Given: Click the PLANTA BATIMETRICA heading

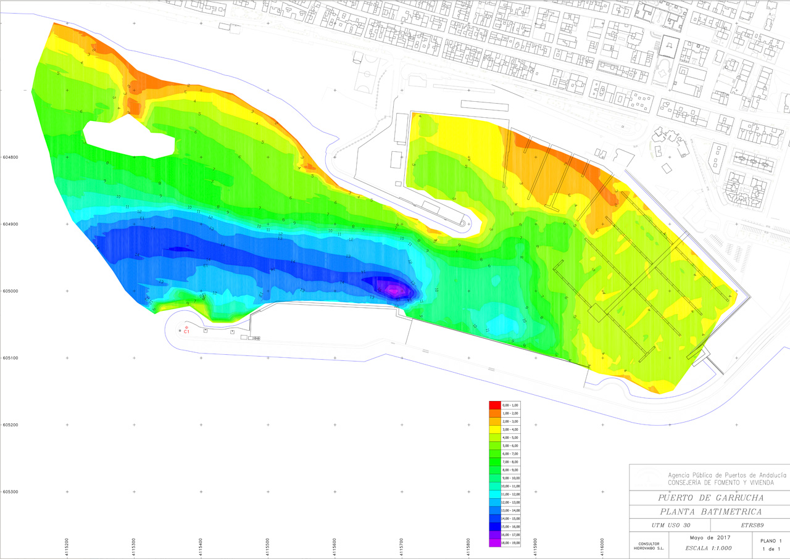Looking at the screenshot, I should click(x=711, y=511).
